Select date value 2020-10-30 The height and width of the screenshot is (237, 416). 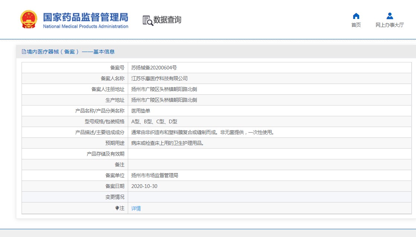[144, 186]
